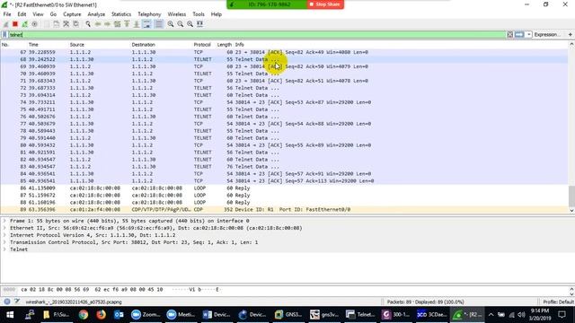The image size is (575, 323).
Task: Open the Wireless menu
Action: coord(176,14)
